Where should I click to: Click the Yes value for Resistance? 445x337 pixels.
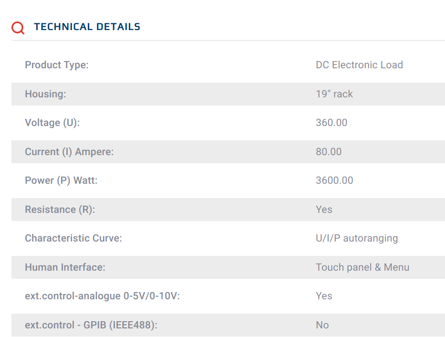coord(324,210)
